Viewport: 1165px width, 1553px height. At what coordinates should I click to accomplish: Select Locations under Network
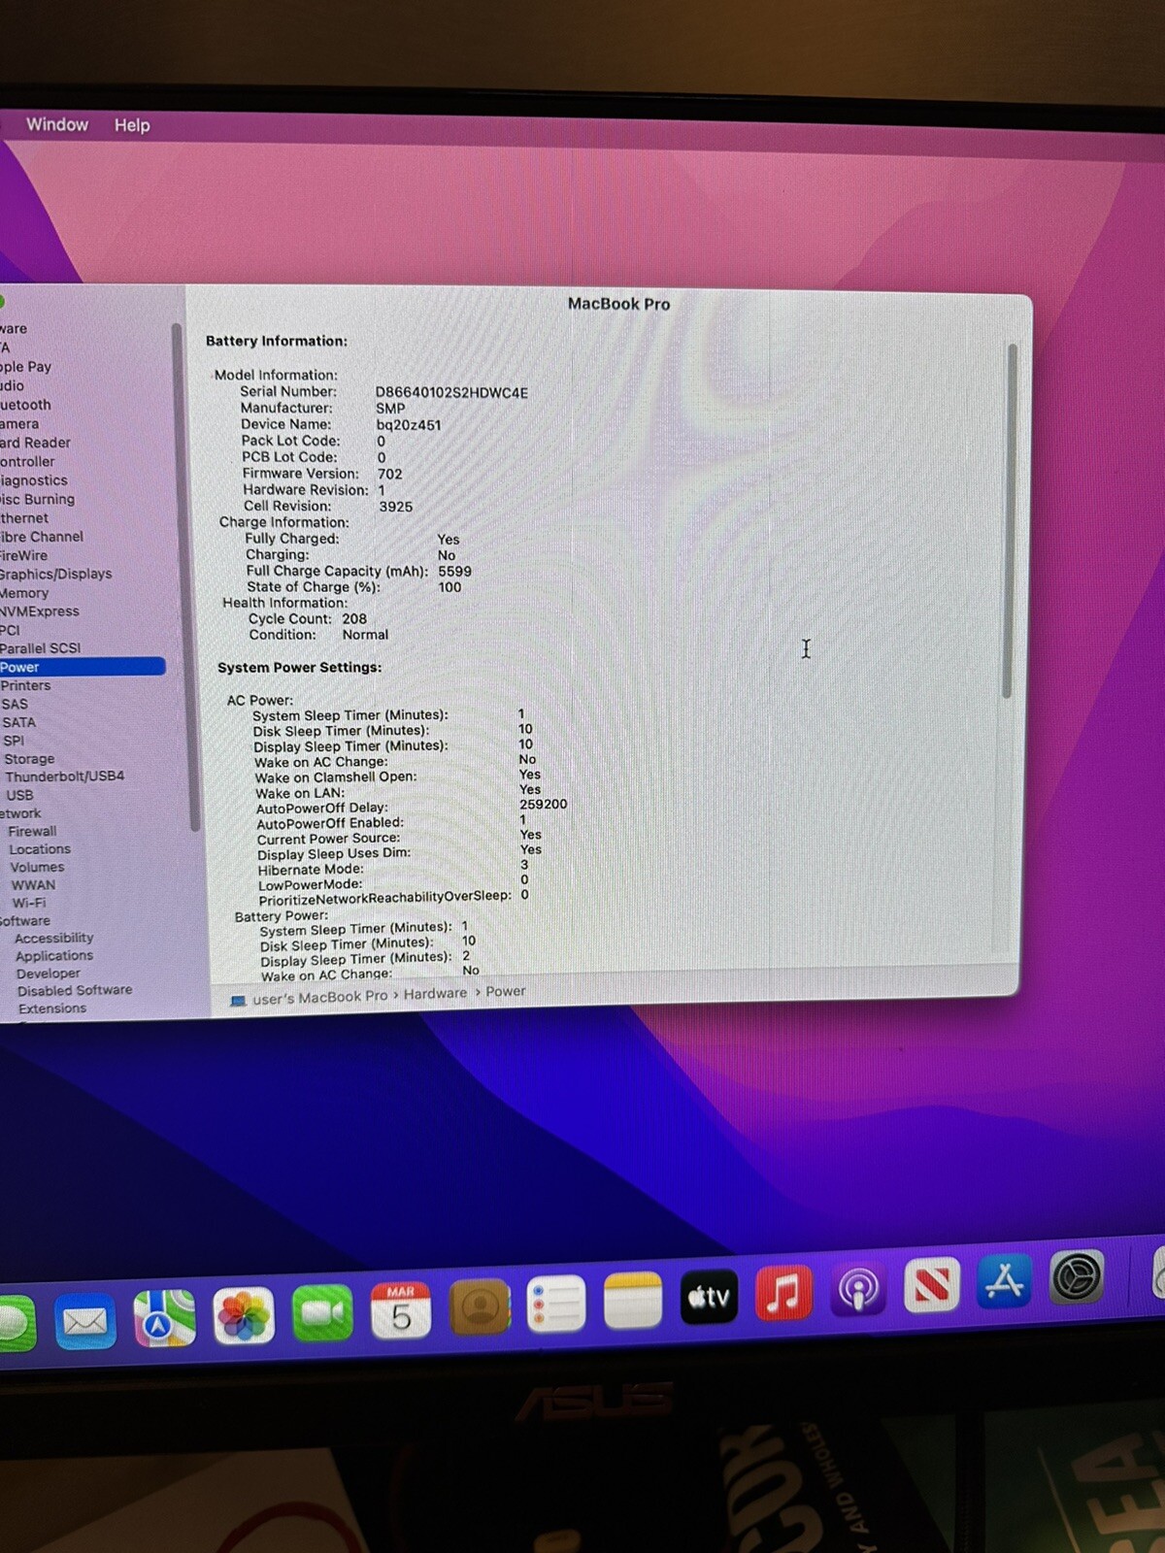click(40, 849)
